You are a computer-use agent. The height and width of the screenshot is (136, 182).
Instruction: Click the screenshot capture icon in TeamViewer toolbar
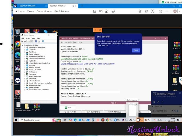[152, 11]
